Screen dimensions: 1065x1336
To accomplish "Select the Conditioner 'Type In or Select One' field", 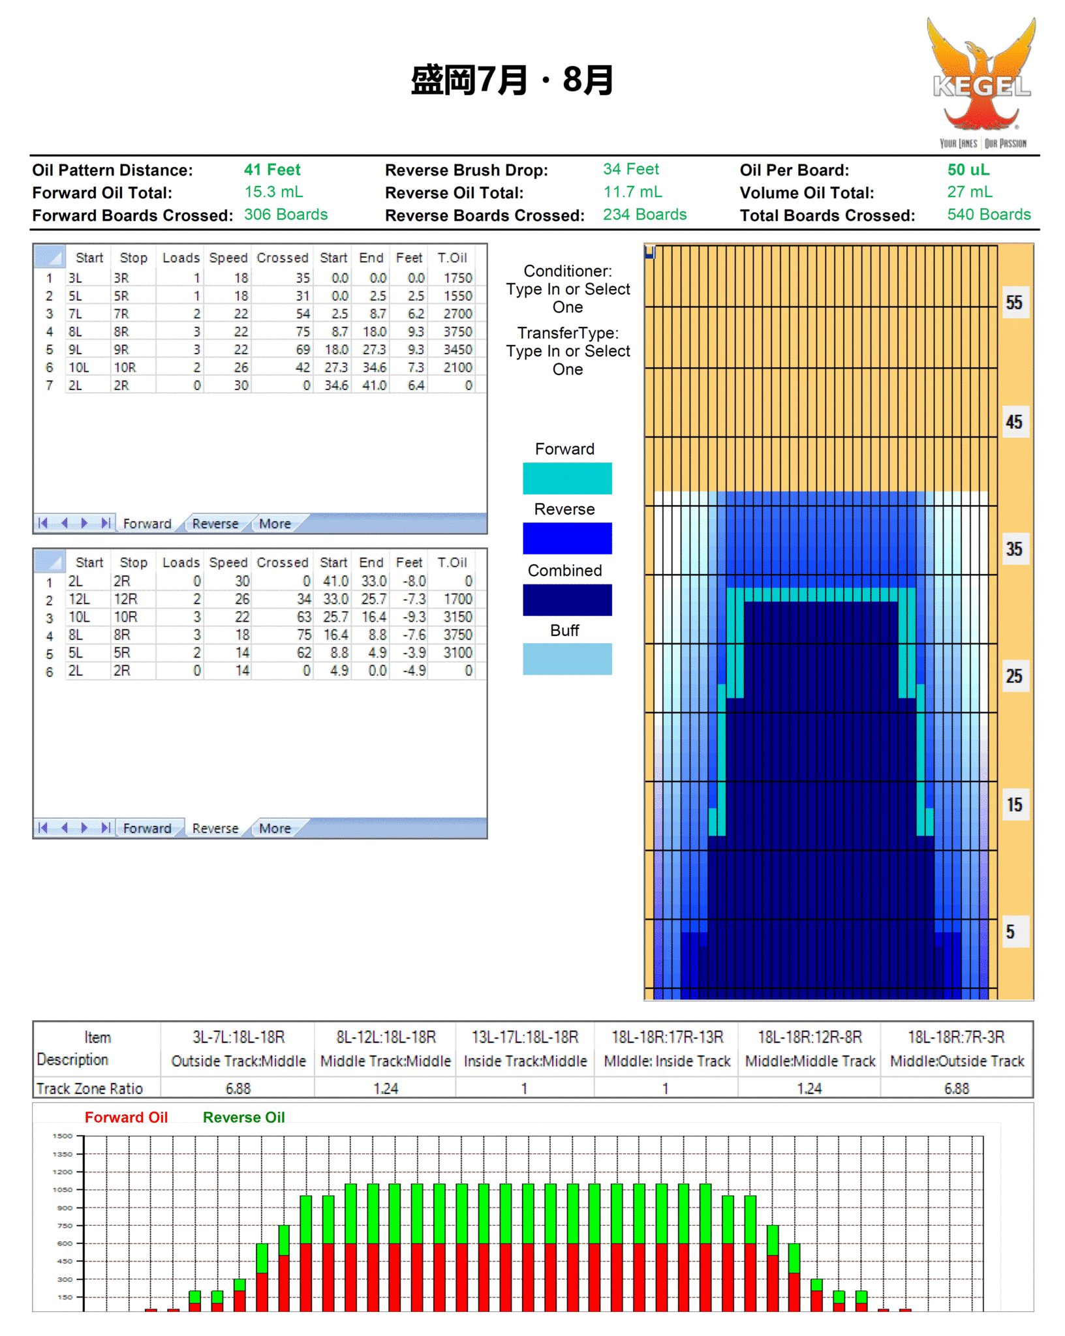I will tap(568, 297).
